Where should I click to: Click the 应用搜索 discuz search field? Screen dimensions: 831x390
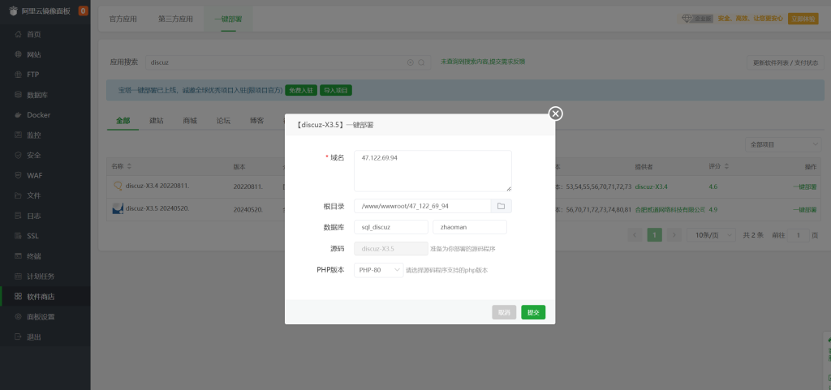click(x=287, y=62)
